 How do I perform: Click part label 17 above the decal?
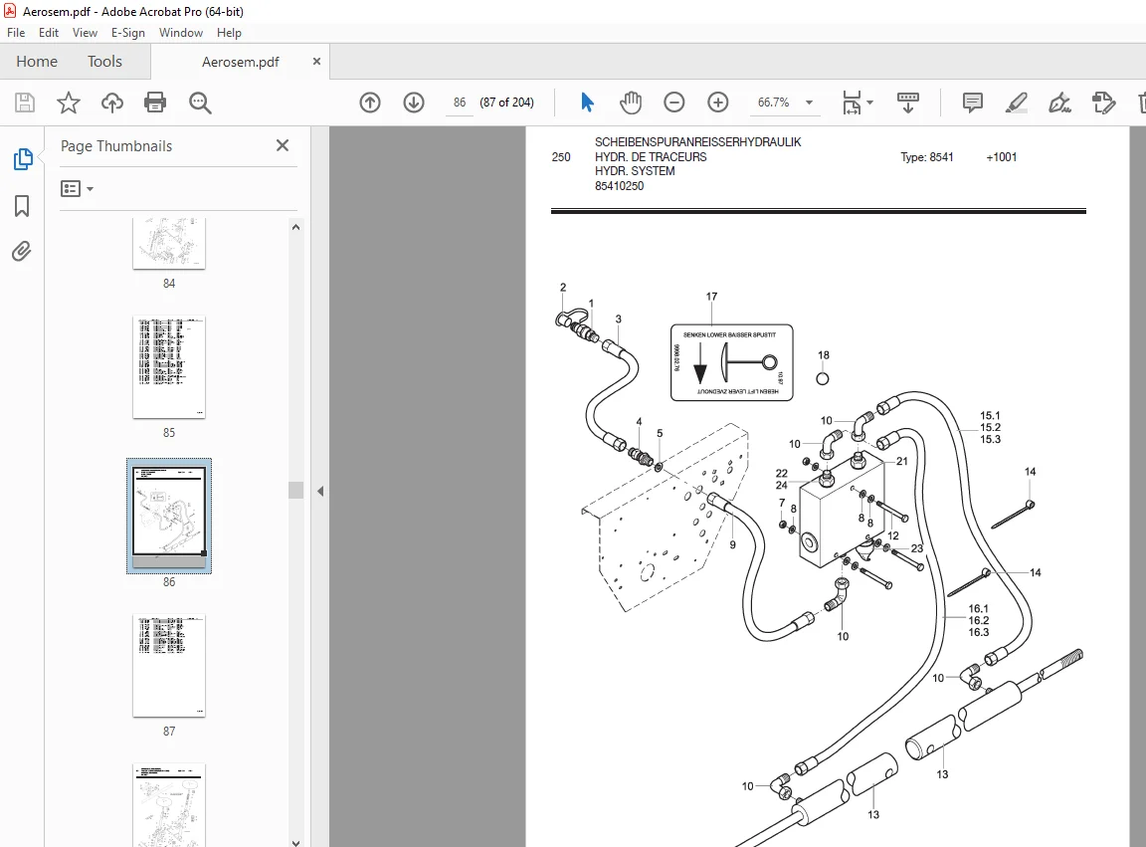[712, 297]
